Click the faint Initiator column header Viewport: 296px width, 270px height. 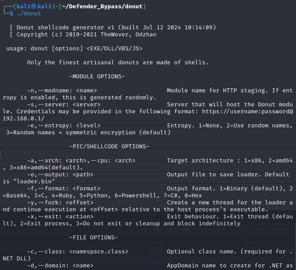157,242
